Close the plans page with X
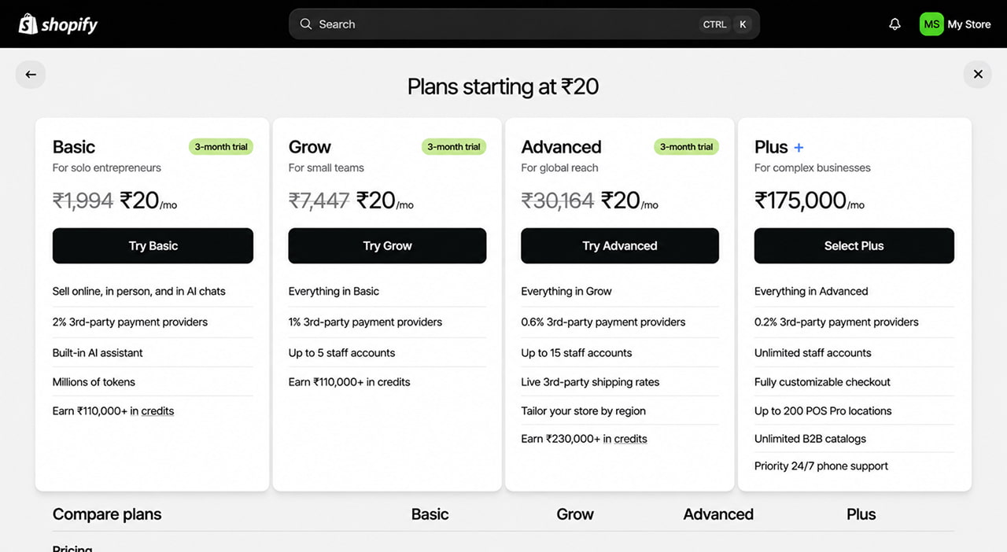The image size is (1007, 552). [978, 75]
